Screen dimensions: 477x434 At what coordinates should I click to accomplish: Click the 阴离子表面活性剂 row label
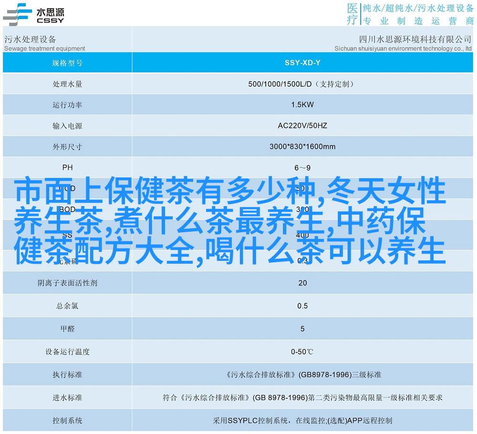(x=67, y=283)
